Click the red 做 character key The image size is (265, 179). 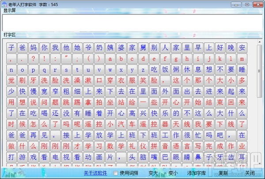(x=11, y=146)
